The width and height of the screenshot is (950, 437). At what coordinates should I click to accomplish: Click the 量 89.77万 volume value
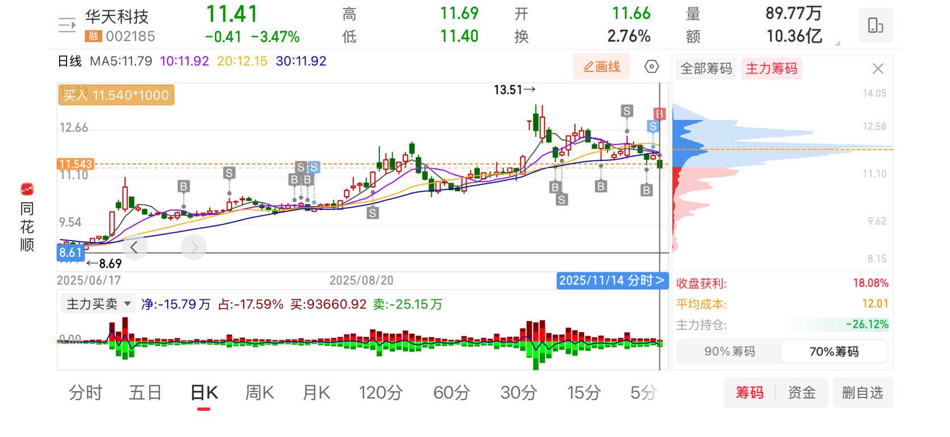coord(794,13)
